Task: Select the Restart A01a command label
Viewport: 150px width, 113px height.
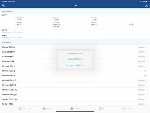Action: [8, 104]
